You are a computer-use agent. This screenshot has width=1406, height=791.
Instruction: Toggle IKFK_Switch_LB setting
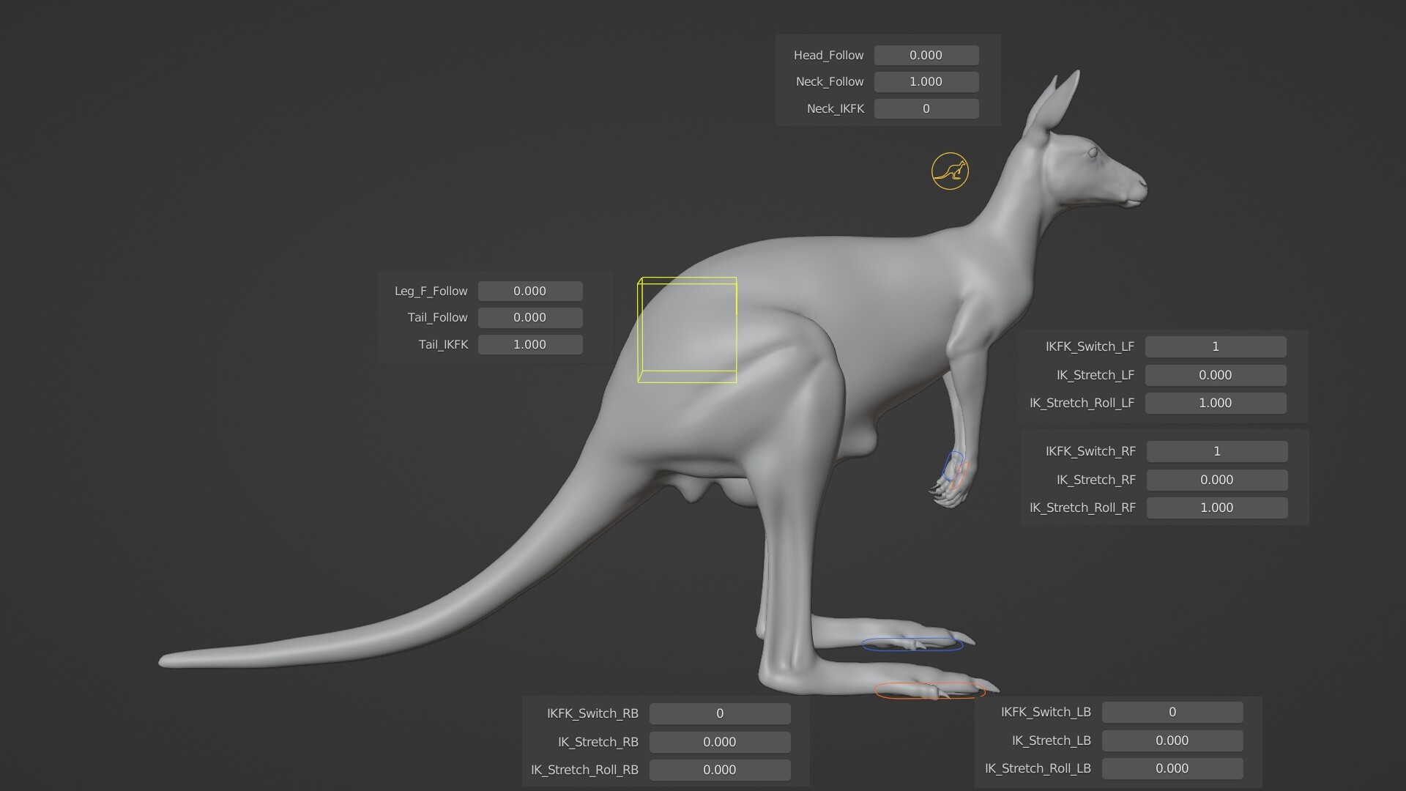pyautogui.click(x=1172, y=712)
